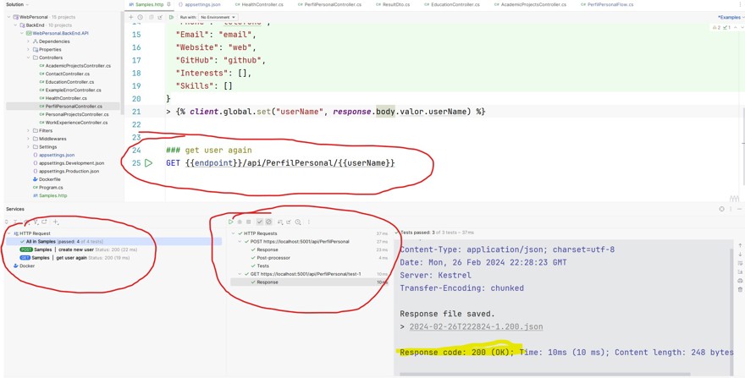Open the Dockerfile in Solution tree
Viewport: 745px width, 378px height.
pyautogui.click(x=47, y=179)
